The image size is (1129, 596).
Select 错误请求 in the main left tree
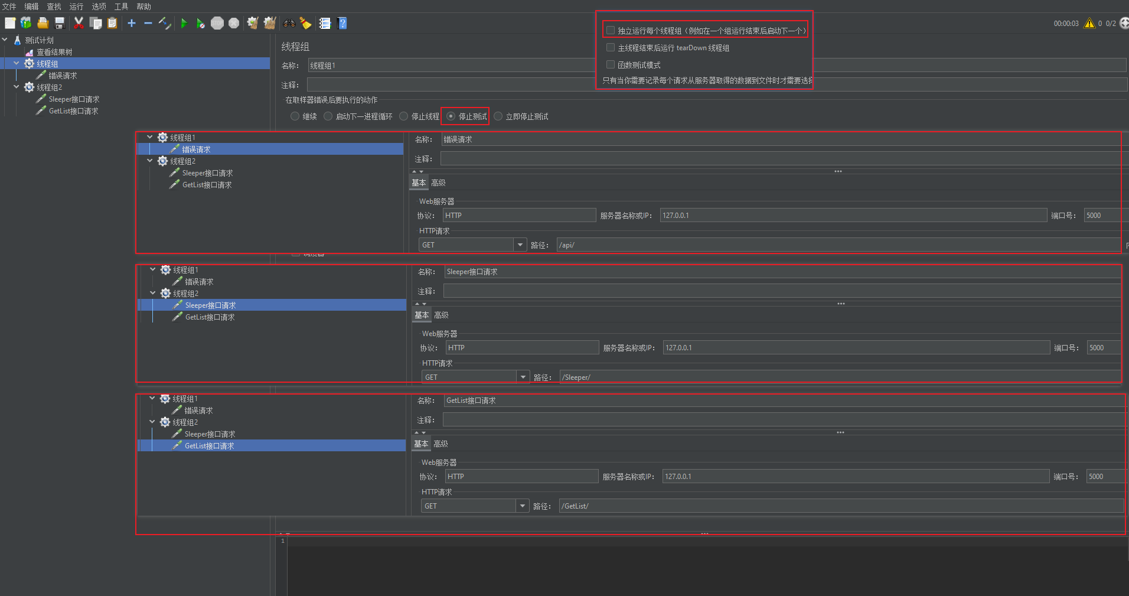pyautogui.click(x=63, y=76)
